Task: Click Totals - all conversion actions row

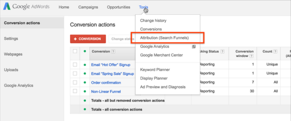Action: click(117, 110)
